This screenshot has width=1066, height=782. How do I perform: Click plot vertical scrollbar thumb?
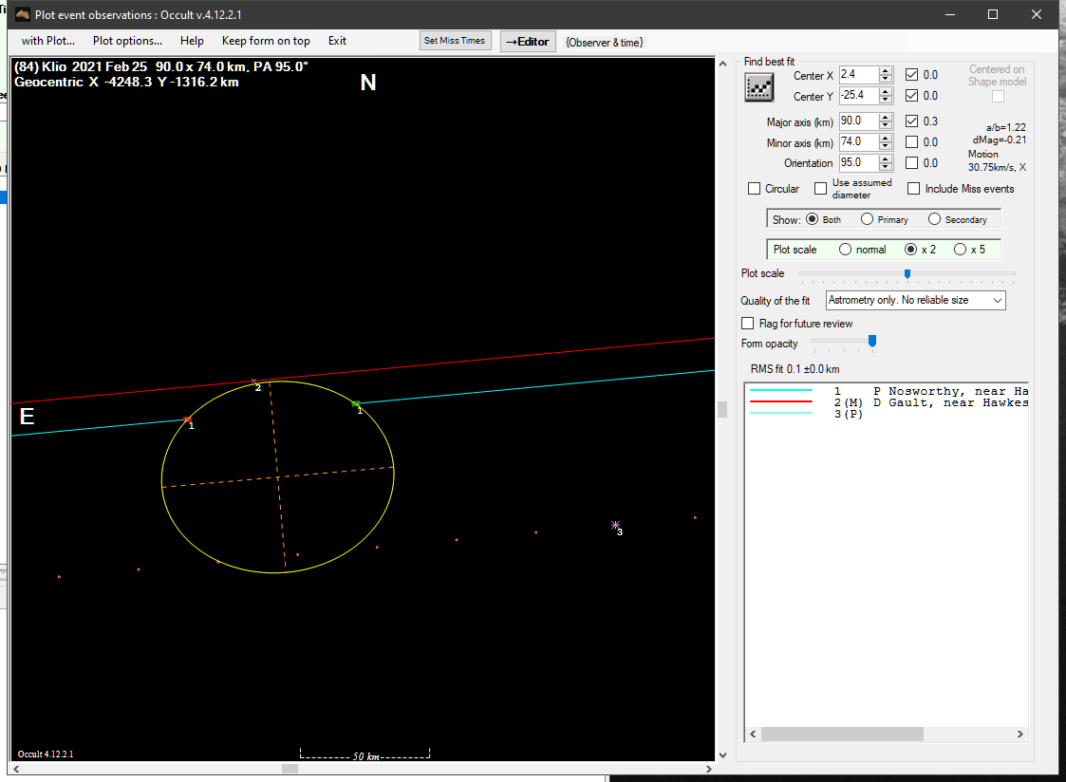coord(722,409)
